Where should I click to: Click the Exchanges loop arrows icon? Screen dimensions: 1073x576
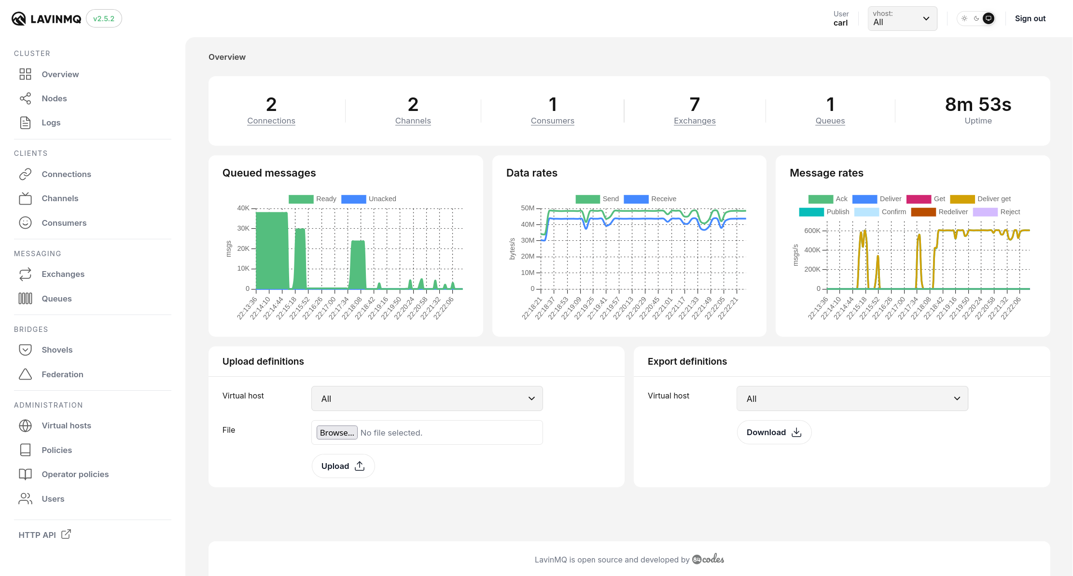pos(25,274)
